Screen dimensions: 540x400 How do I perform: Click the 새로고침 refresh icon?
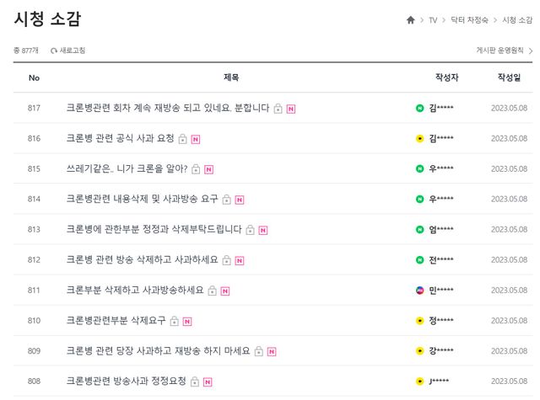(x=54, y=51)
